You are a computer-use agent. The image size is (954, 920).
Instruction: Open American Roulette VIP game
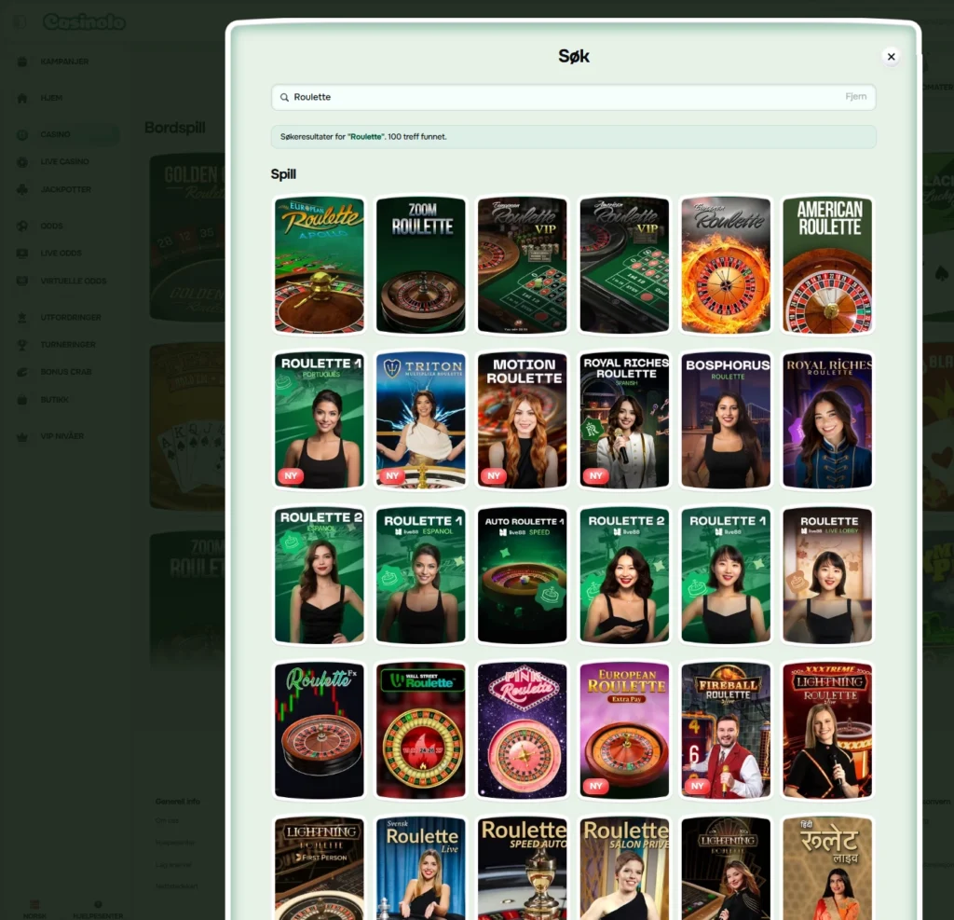click(x=624, y=264)
